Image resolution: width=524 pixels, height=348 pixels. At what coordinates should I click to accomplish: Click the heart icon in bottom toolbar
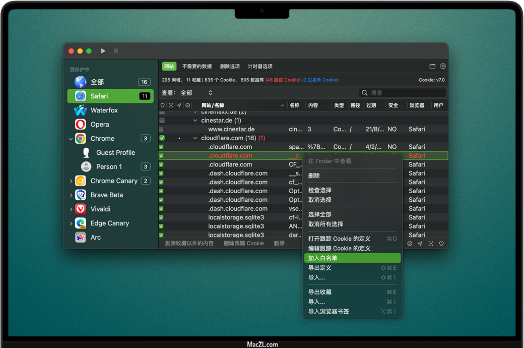pos(441,244)
